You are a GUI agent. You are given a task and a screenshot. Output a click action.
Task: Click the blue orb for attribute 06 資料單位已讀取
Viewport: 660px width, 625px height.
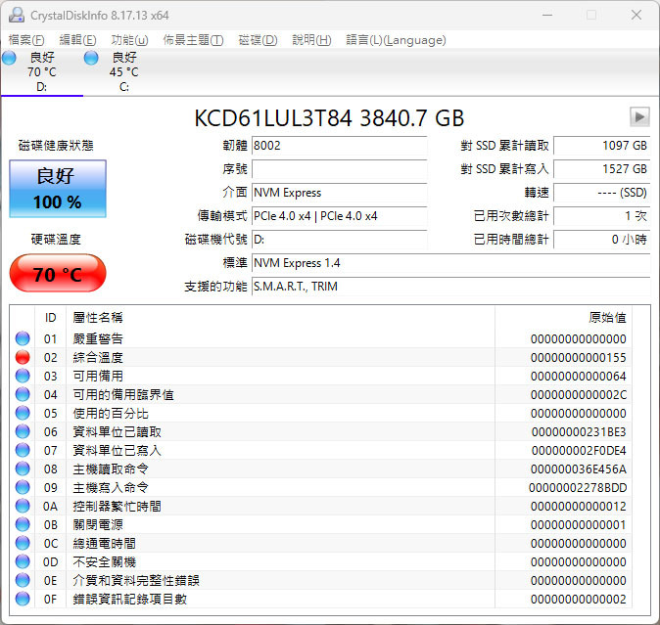click(x=23, y=431)
